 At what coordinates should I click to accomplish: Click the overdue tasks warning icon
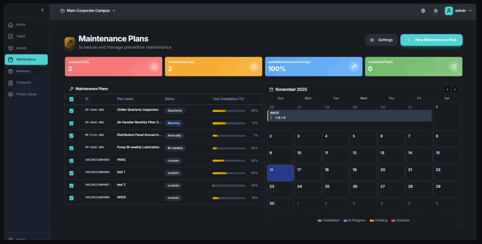click(x=154, y=67)
